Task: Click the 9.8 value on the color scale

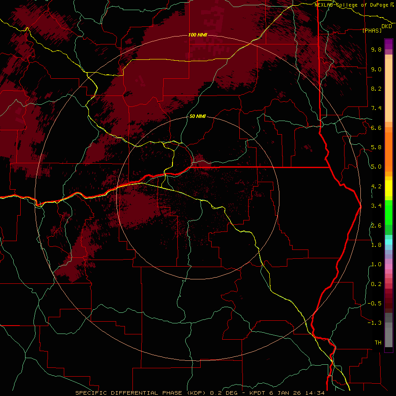Action: coord(376,50)
